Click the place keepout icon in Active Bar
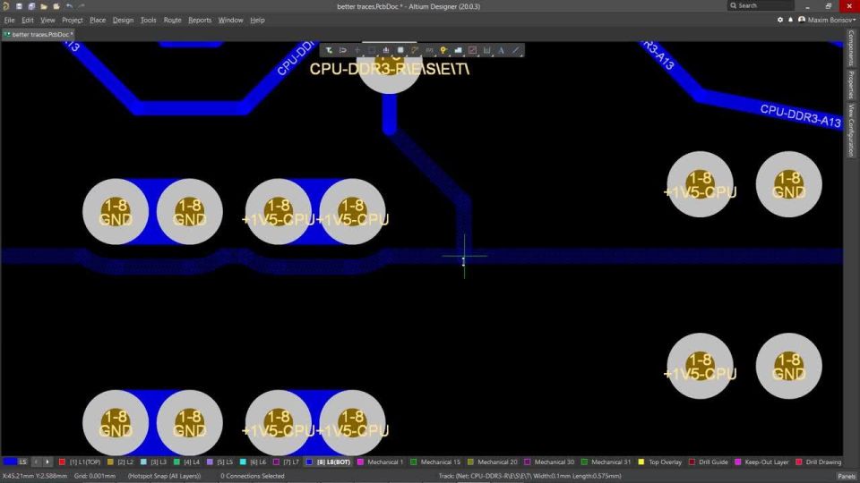The width and height of the screenshot is (860, 483). tap(472, 50)
